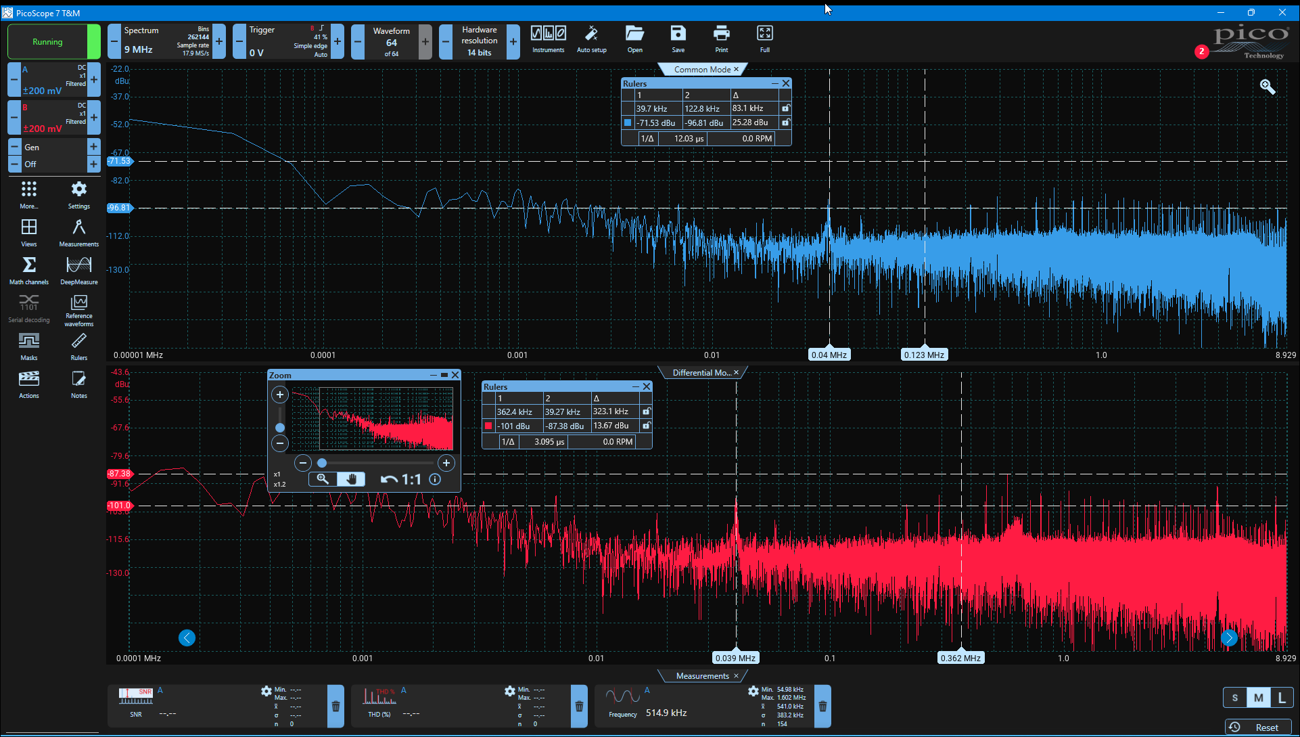Increase the Trigger level
This screenshot has width=1300, height=737.
(338, 41)
